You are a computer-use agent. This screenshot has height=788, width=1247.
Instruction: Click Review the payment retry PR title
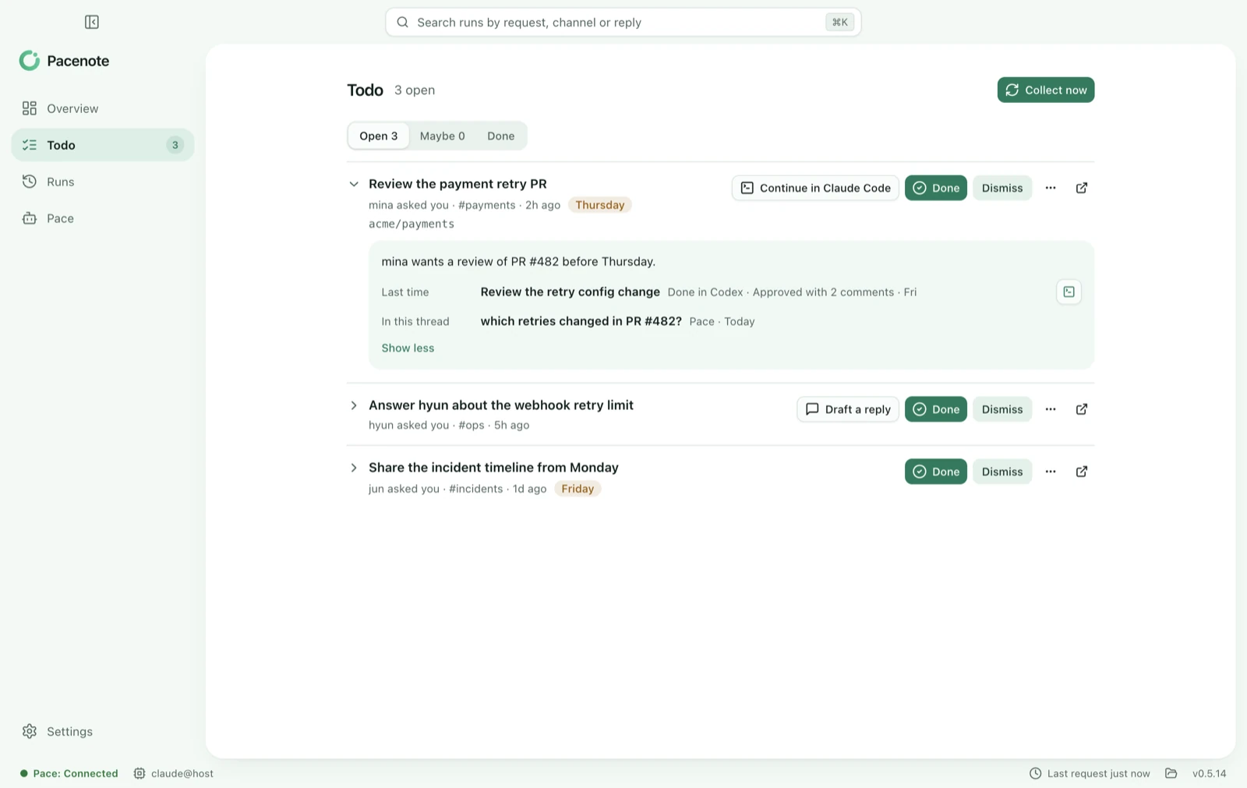point(457,184)
